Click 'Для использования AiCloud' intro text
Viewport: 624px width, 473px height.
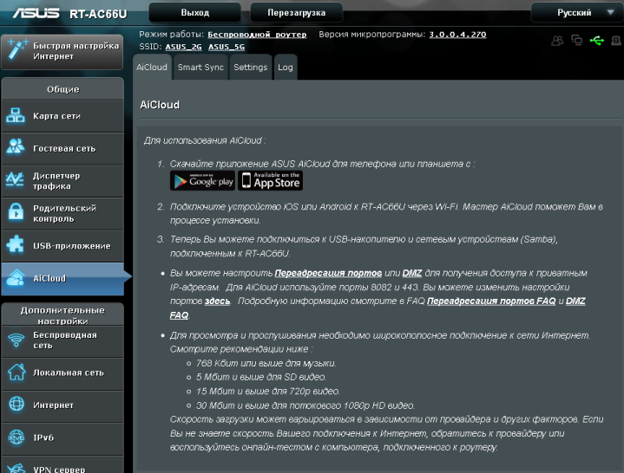(205, 140)
